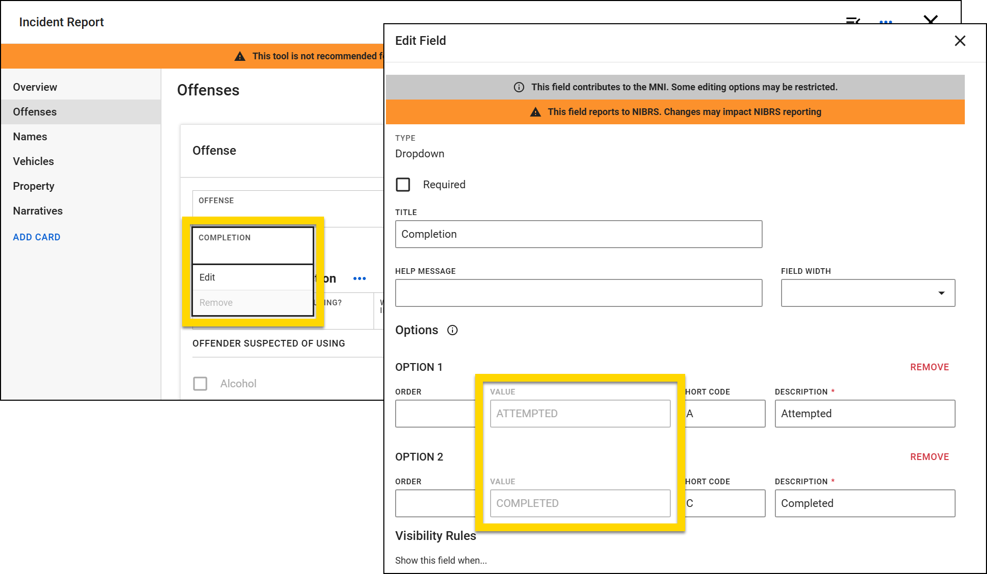Click REMOVE for Option 2
The width and height of the screenshot is (987, 574).
[929, 456]
